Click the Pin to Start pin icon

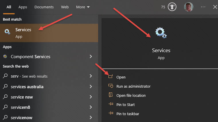111,104
